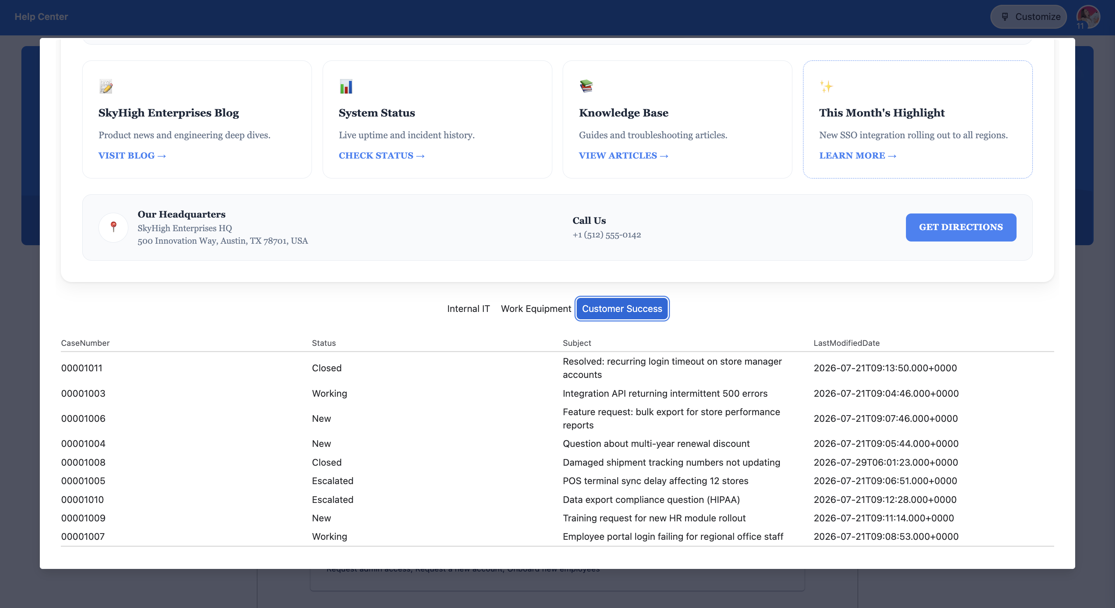The height and width of the screenshot is (608, 1115).
Task: Follow the CHECK STATUS link
Action: (x=381, y=155)
